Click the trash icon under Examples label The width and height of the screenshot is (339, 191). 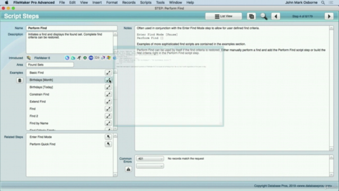pos(20,80)
